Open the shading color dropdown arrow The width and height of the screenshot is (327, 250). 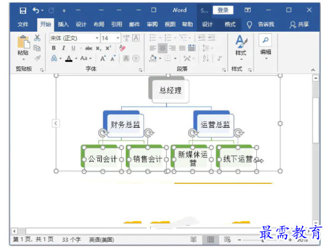(x=160, y=58)
